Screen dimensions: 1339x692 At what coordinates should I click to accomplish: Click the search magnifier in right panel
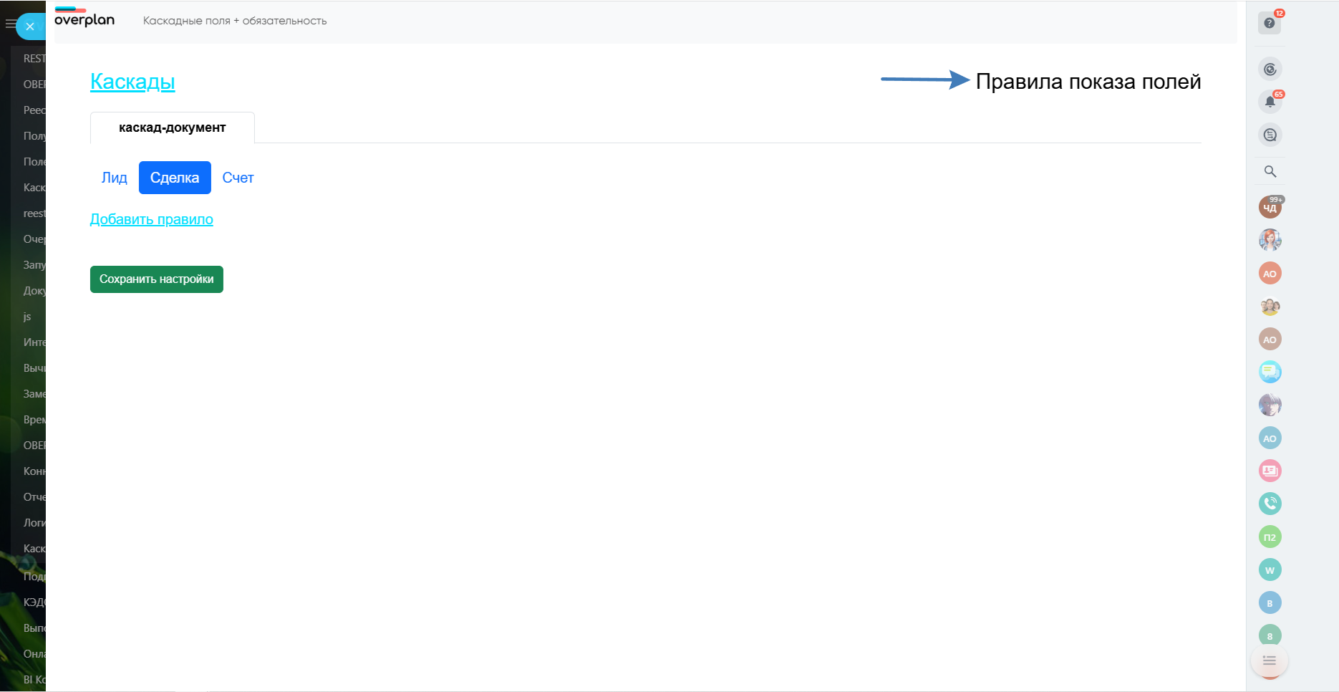click(x=1270, y=171)
